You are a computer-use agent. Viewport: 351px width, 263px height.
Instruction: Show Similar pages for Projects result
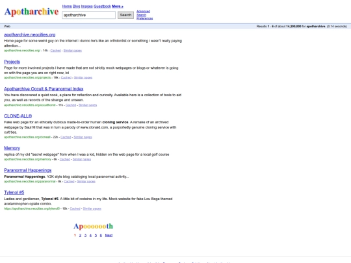[83, 78]
